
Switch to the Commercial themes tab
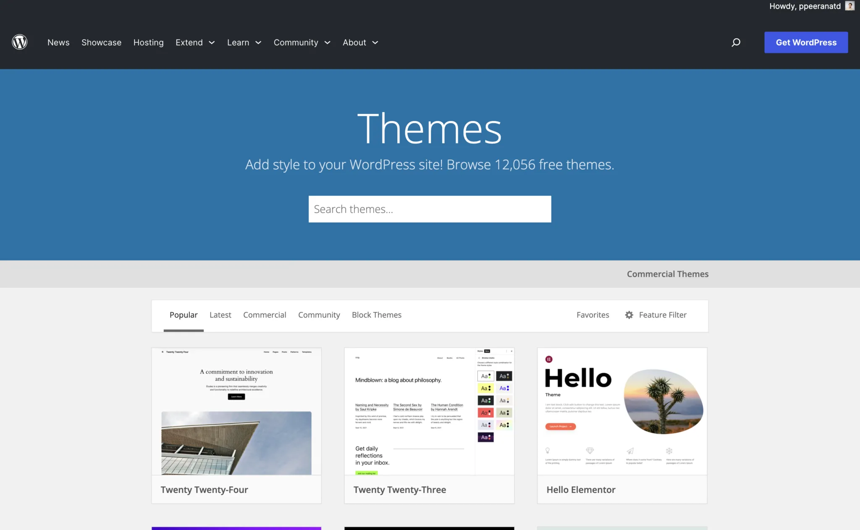(265, 315)
